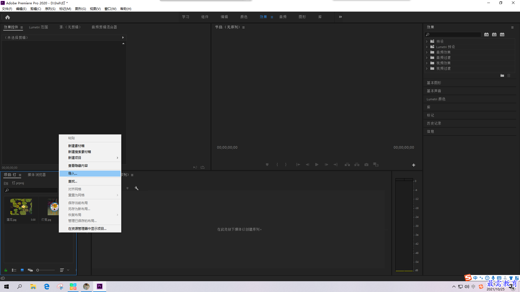Viewport: 520px width, 292px height.
Task: Click Add Marker icon in Program monitor
Action: coord(267,165)
